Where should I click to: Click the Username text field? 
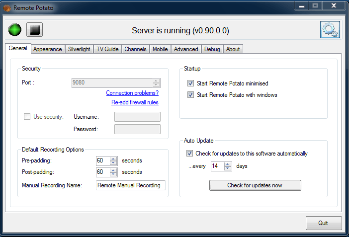click(x=137, y=117)
